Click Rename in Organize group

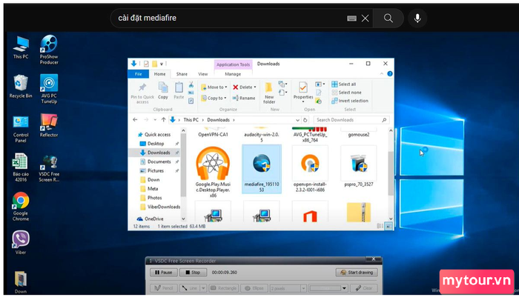[244, 98]
